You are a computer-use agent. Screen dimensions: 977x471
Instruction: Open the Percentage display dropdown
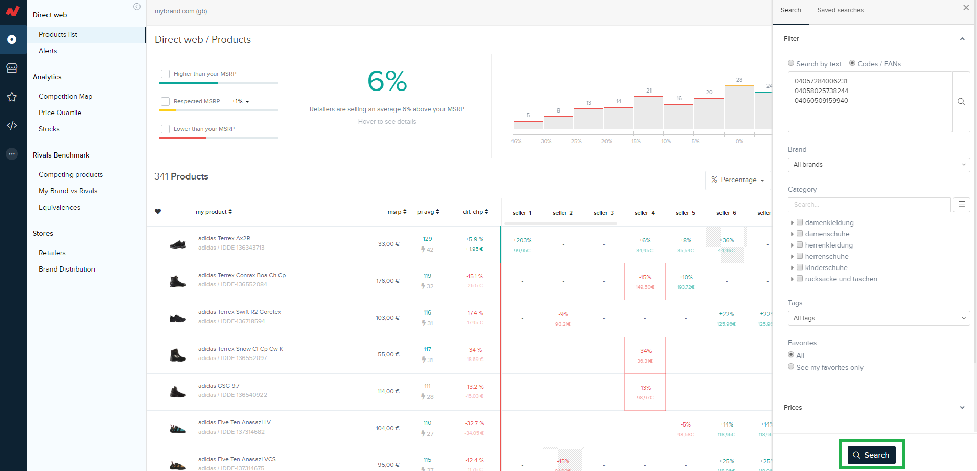(x=738, y=180)
